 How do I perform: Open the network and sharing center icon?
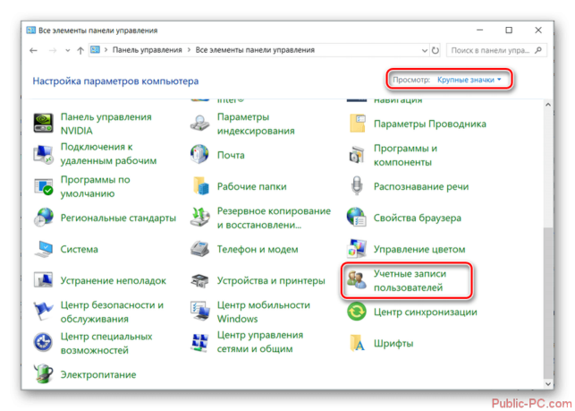(199, 343)
